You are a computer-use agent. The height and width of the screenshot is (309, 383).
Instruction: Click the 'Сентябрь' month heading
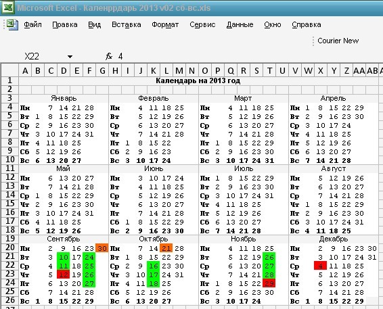[64, 239]
